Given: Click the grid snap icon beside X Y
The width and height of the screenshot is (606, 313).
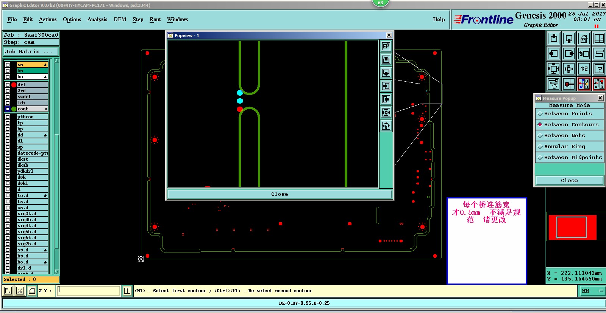Looking at the screenshot, I should pos(32,291).
